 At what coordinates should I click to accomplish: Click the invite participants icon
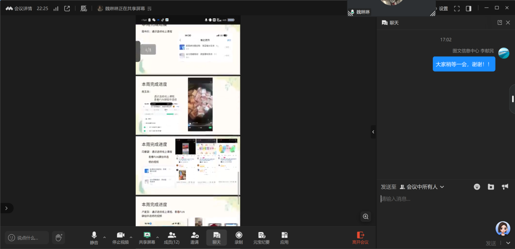[194, 238]
